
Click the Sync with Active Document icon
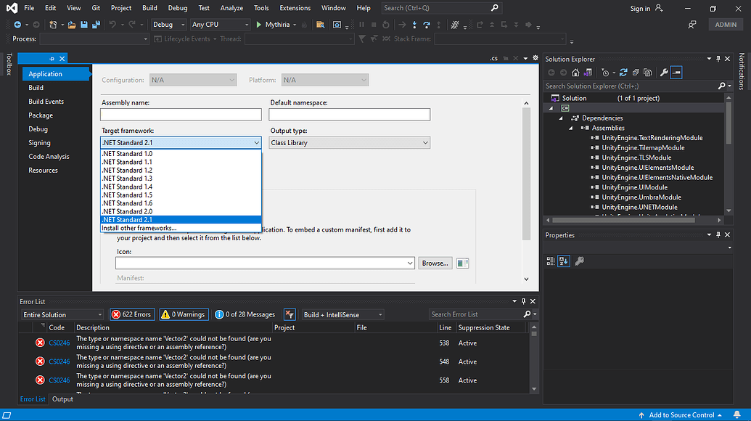click(x=625, y=73)
